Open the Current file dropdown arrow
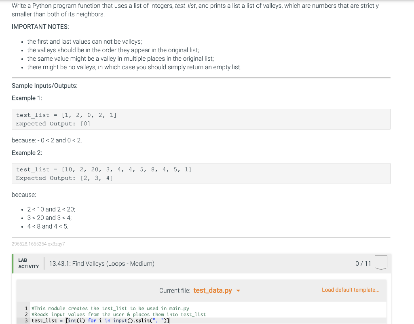The width and height of the screenshot is (414, 324). (238, 290)
